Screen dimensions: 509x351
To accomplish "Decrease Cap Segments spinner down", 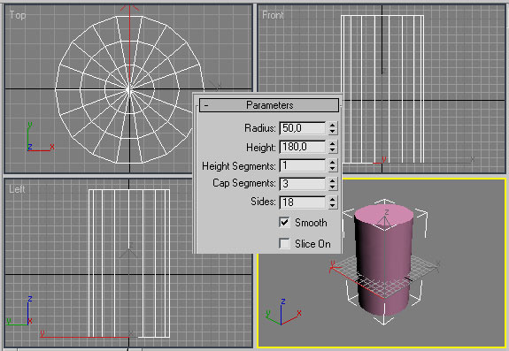I will point(332,187).
